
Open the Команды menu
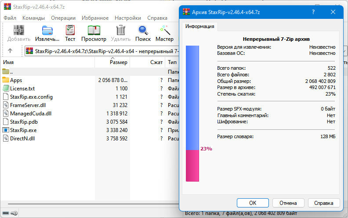click(x=33, y=18)
